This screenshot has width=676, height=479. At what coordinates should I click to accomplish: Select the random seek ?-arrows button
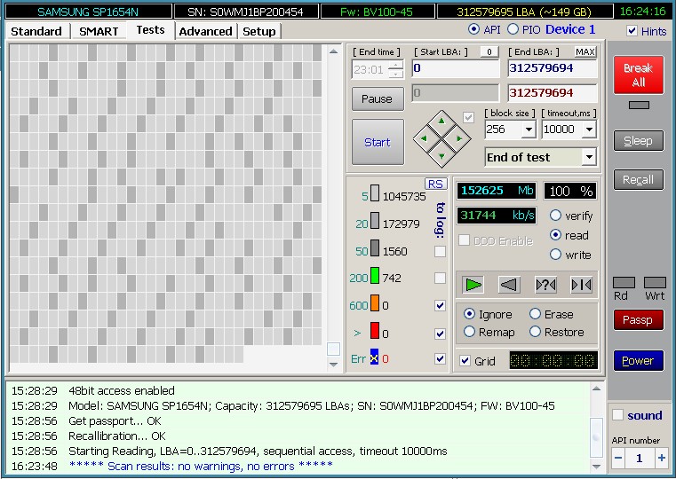point(545,285)
